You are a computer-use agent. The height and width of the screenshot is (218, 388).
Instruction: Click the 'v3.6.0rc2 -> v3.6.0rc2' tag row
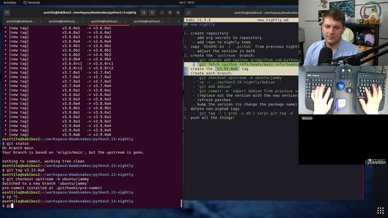tap(59, 68)
